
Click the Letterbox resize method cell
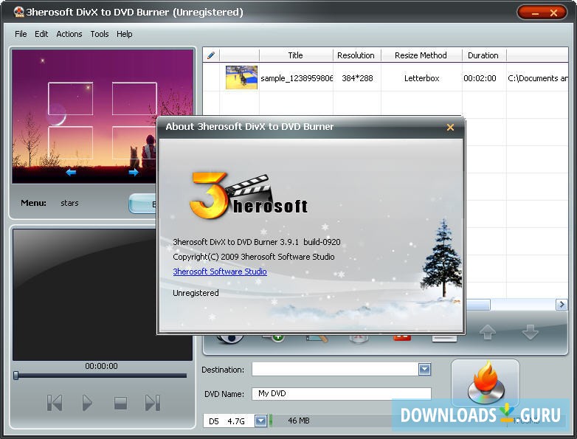click(422, 78)
